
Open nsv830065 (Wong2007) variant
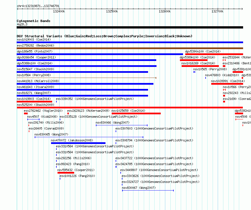51,134
